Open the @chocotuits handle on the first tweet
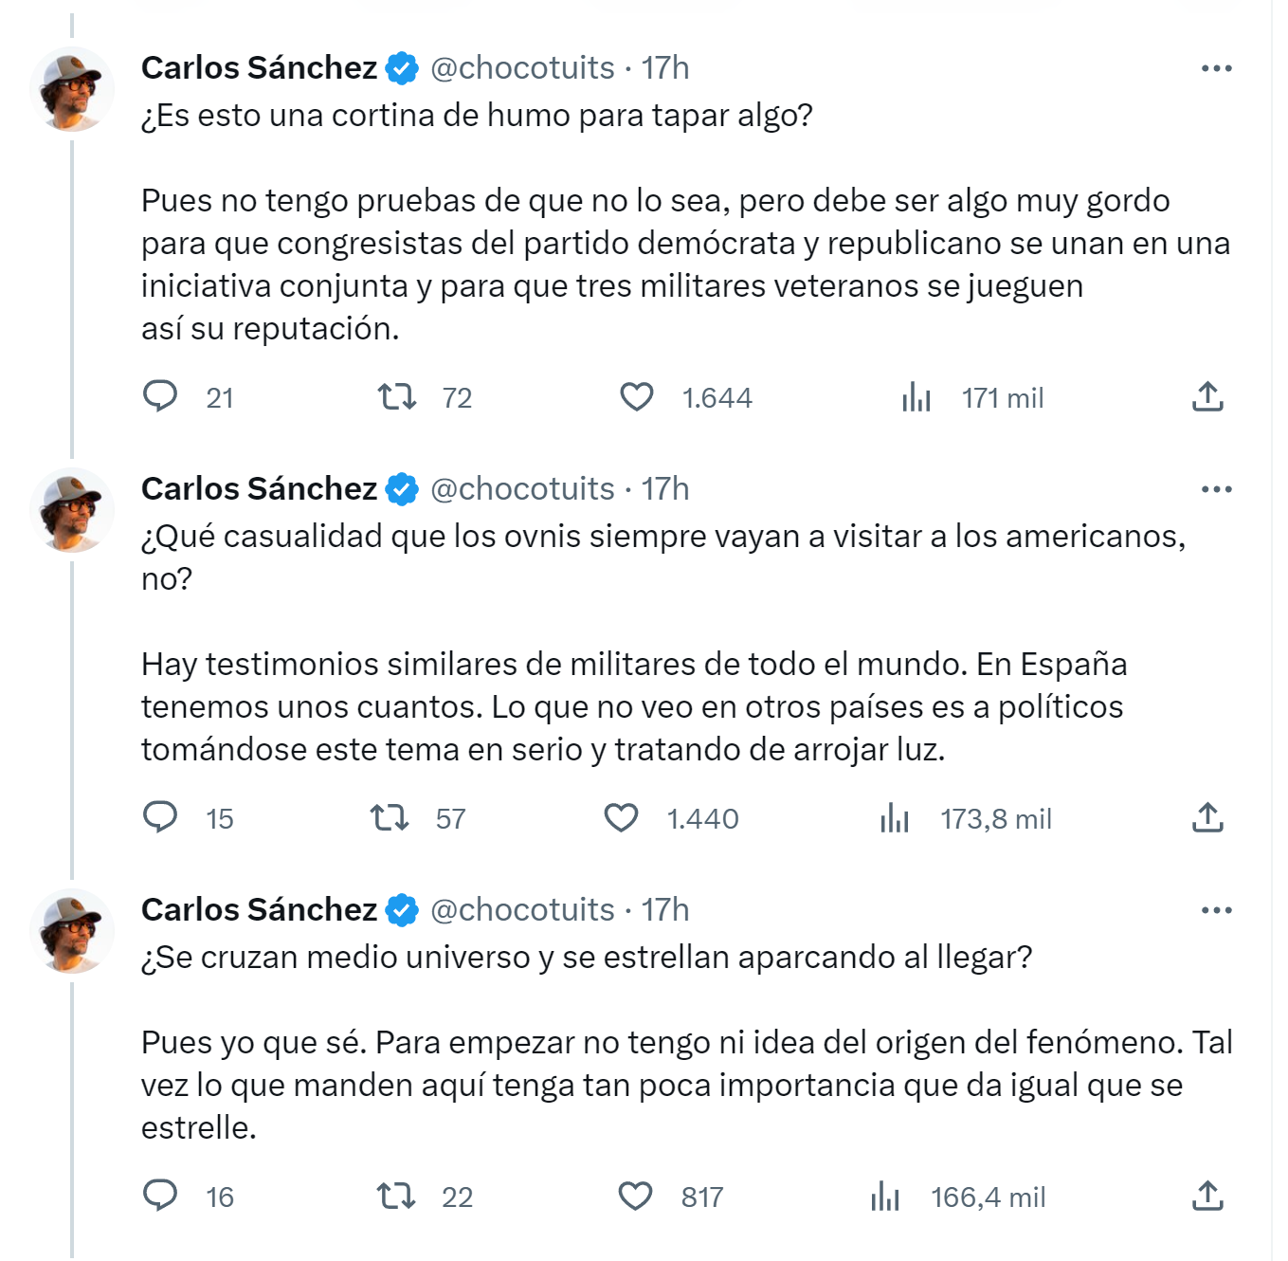This screenshot has width=1288, height=1261. tap(522, 68)
